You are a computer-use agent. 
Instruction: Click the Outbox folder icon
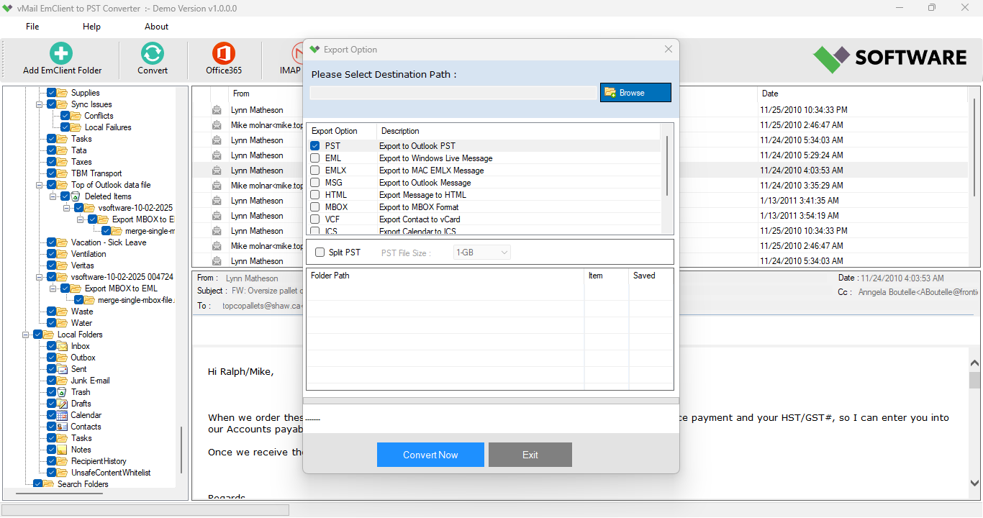tap(63, 358)
